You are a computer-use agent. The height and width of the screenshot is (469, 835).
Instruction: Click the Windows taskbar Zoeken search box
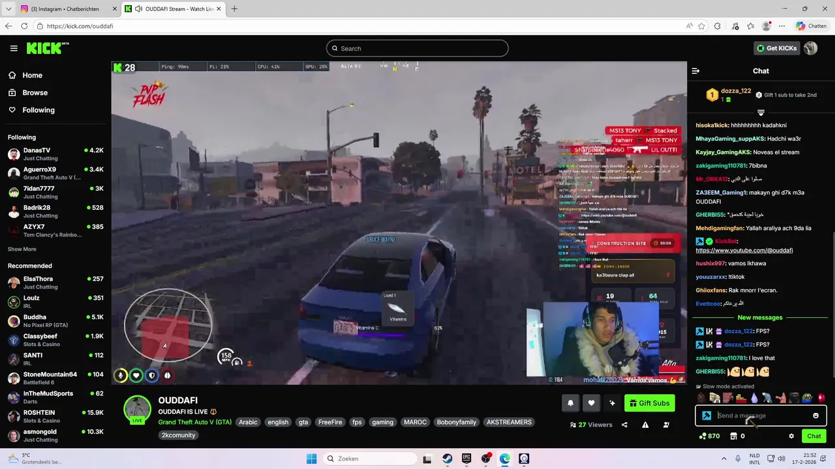369,459
